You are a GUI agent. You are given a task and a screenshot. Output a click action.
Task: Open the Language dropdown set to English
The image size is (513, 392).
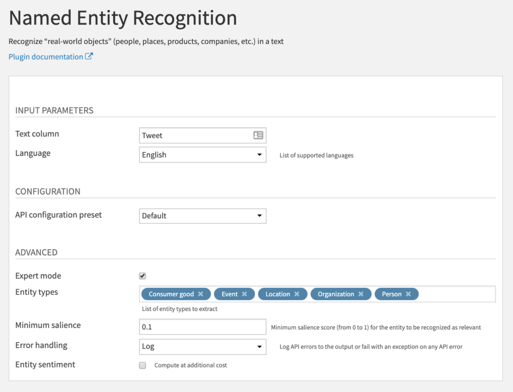[x=202, y=155]
